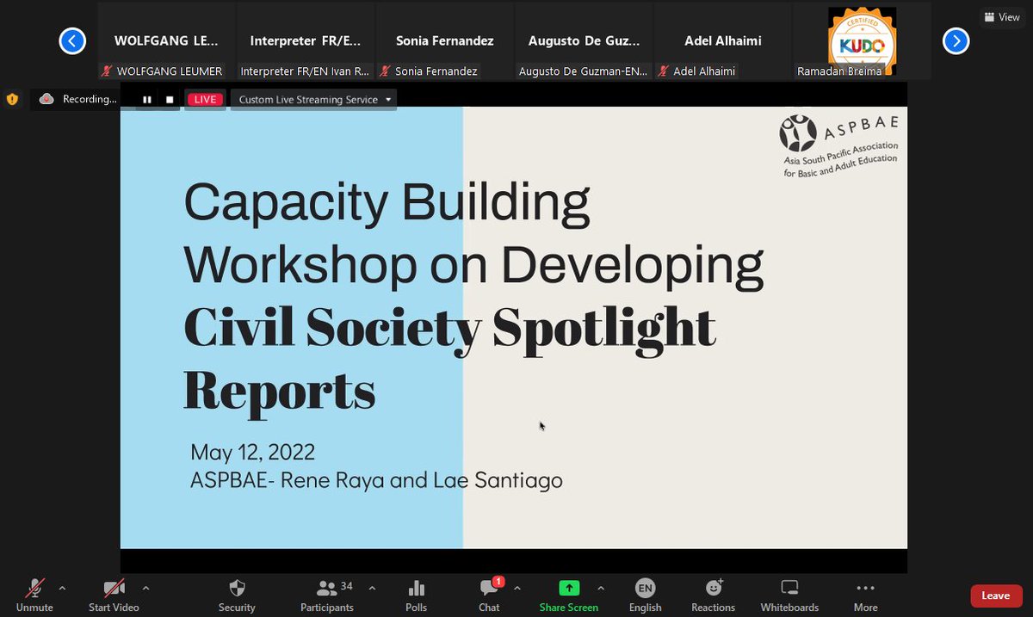Open Custom Live Streaming Service dropdown
1033x617 pixels.
coord(314,100)
